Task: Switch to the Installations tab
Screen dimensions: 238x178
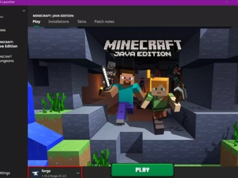Action: coord(59,22)
